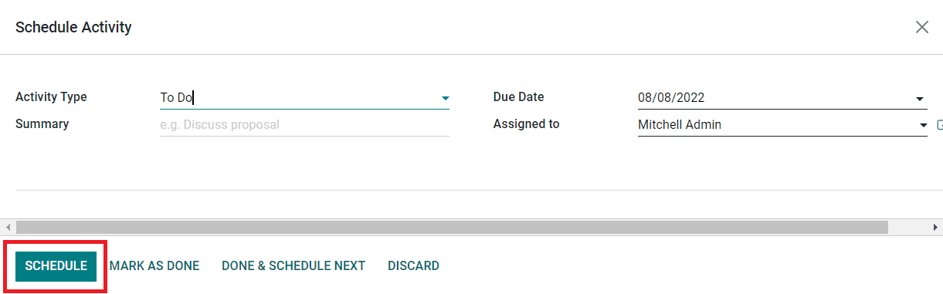943x294 pixels.
Task: Click the SCHEDULE button
Action: click(56, 265)
